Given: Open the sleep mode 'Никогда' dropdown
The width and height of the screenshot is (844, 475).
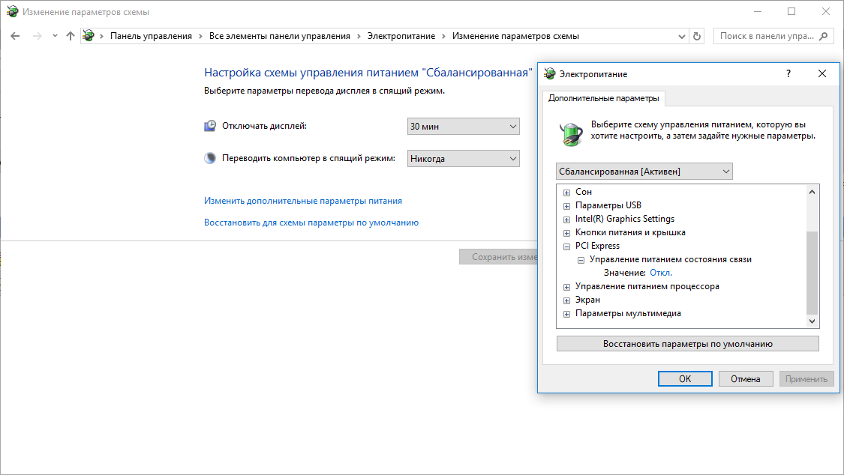Looking at the screenshot, I should point(463,159).
